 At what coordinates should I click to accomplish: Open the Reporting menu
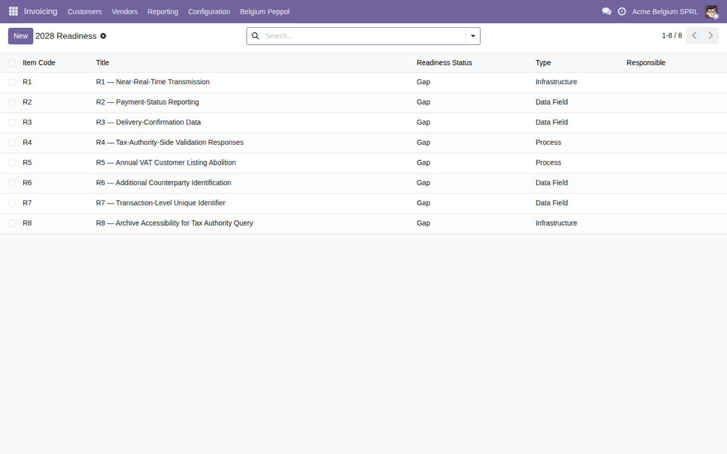pos(163,12)
